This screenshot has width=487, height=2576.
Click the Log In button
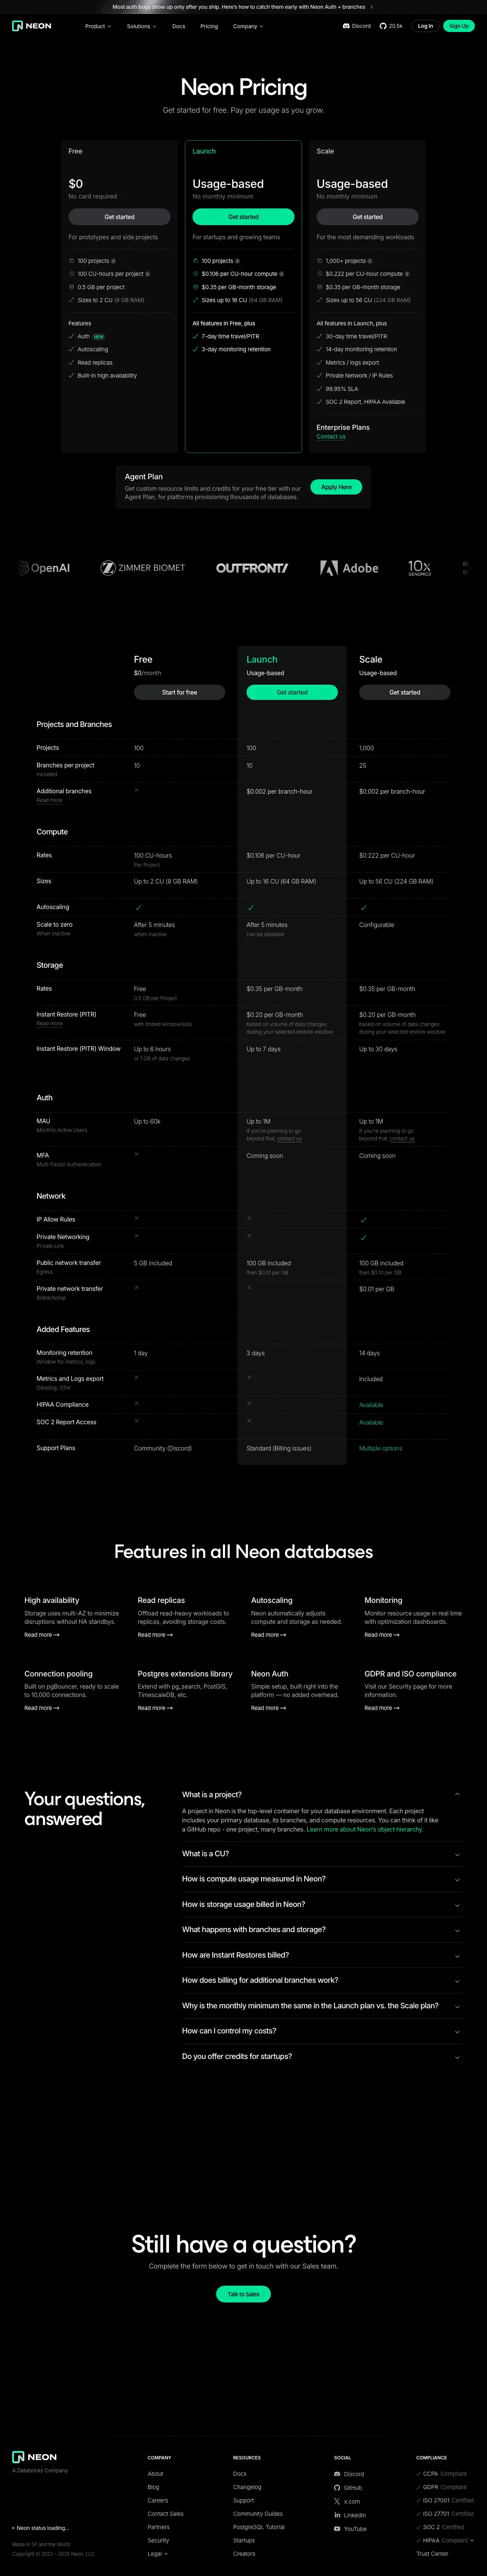(425, 26)
